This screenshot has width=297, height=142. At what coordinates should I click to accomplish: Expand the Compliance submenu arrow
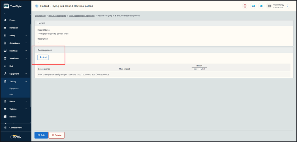[x=26, y=43]
